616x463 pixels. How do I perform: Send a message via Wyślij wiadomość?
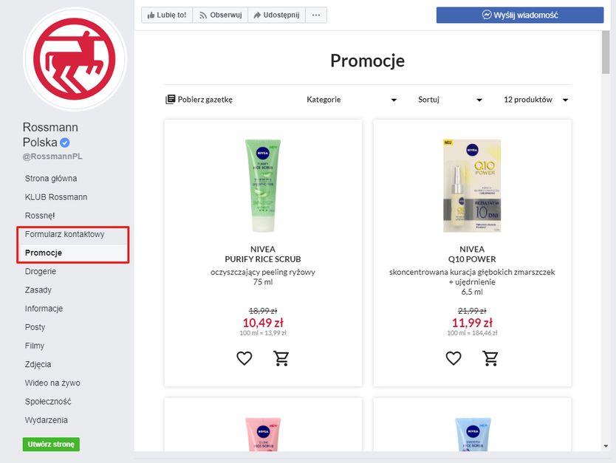tap(520, 15)
